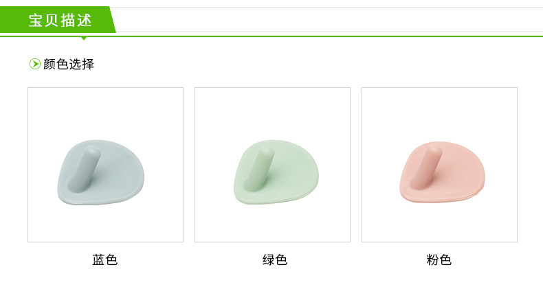The height and width of the screenshot is (300, 543).
Task: Click the 颜色选择 section heading
Action: pos(69,64)
